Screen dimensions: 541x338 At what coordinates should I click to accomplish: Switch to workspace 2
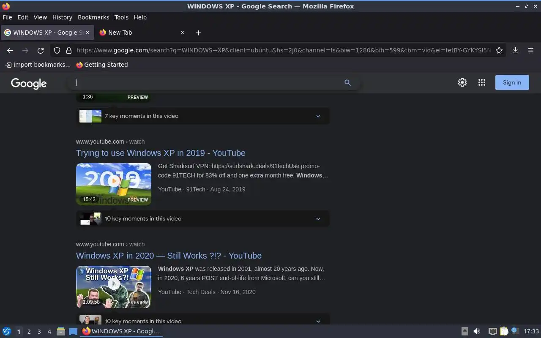point(29,332)
